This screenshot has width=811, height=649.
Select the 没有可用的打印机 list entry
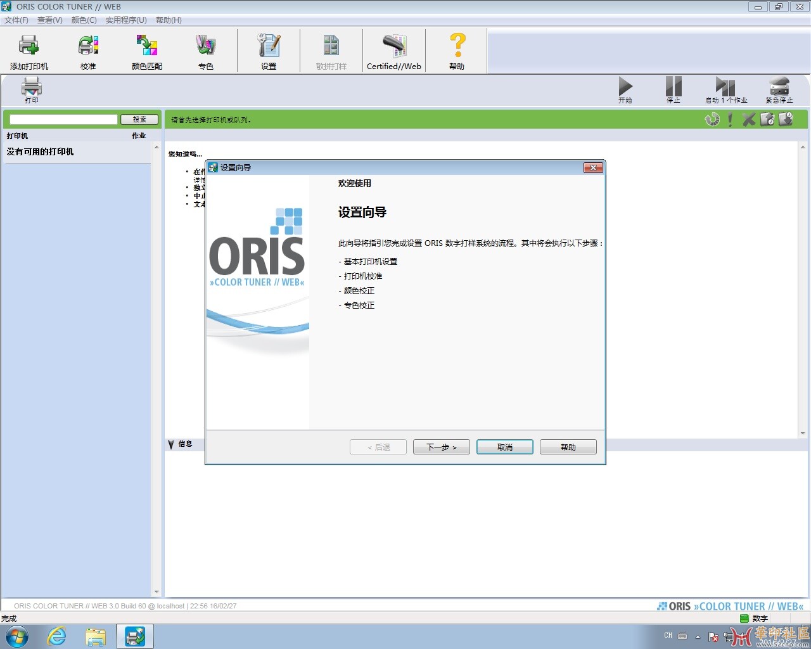point(77,151)
